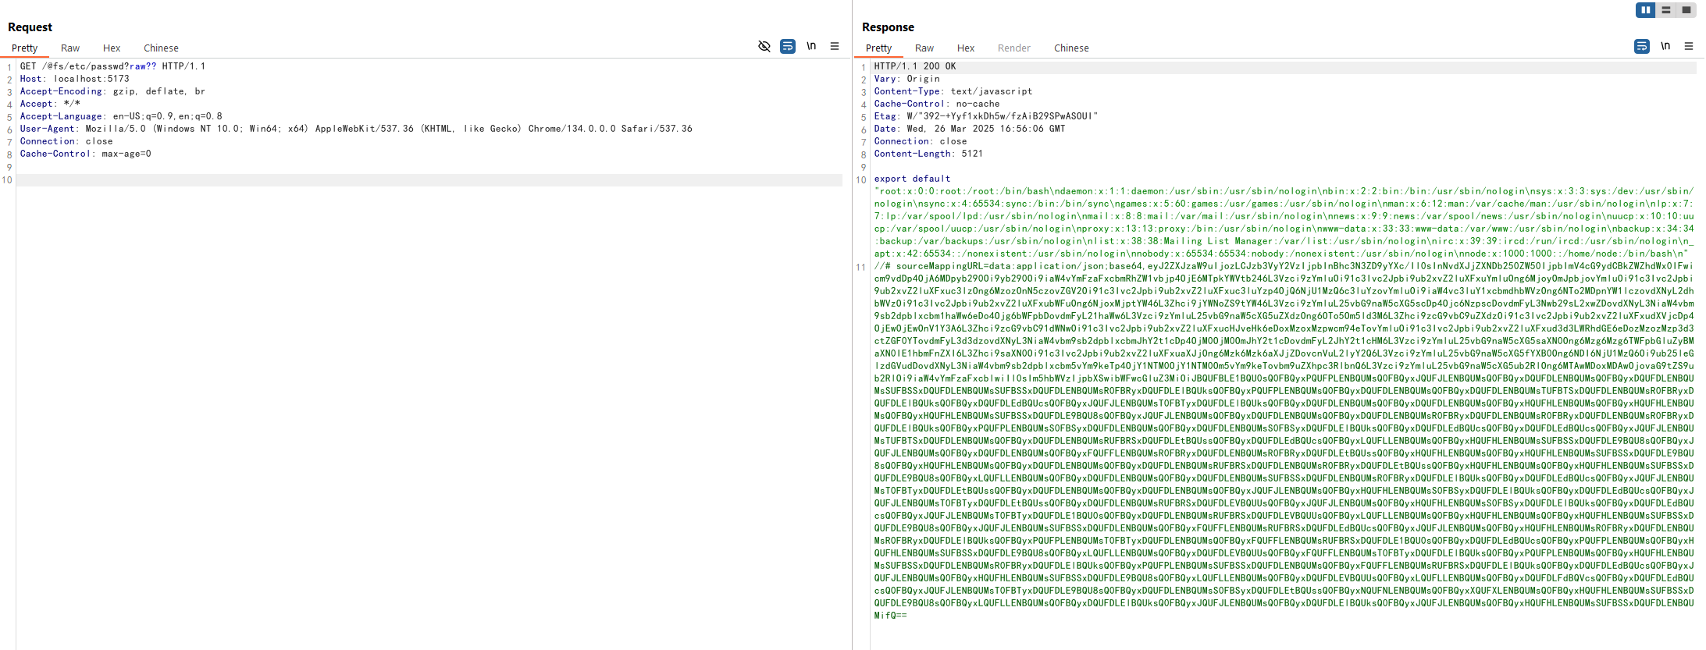The width and height of the screenshot is (1706, 650).
Task: Click the Vary: Origin response header
Action: point(907,79)
